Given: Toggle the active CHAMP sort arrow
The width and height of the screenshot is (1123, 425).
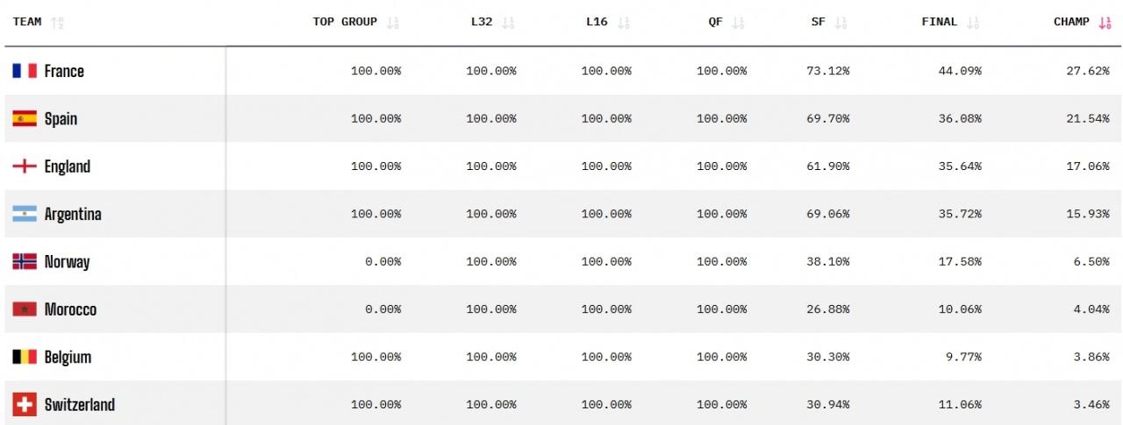Looking at the screenshot, I should coord(1104,23).
